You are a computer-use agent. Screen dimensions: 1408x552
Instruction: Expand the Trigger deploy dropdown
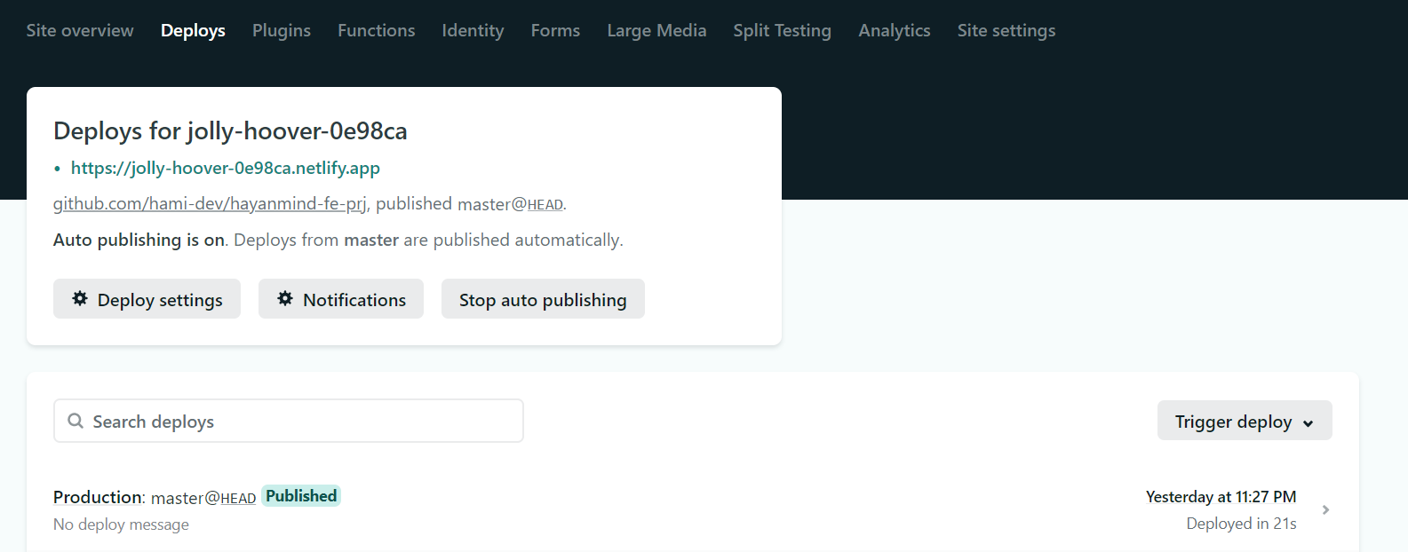coord(1245,421)
